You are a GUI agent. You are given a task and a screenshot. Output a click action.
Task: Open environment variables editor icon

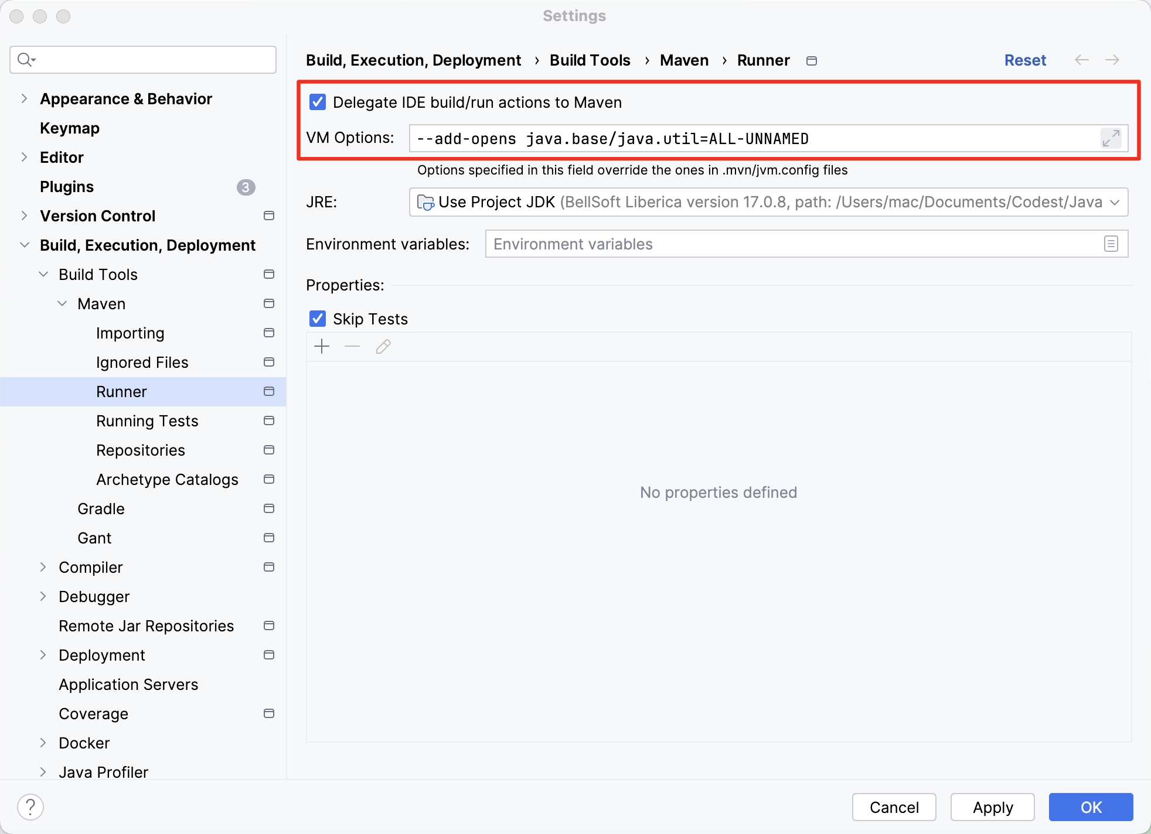click(1111, 244)
